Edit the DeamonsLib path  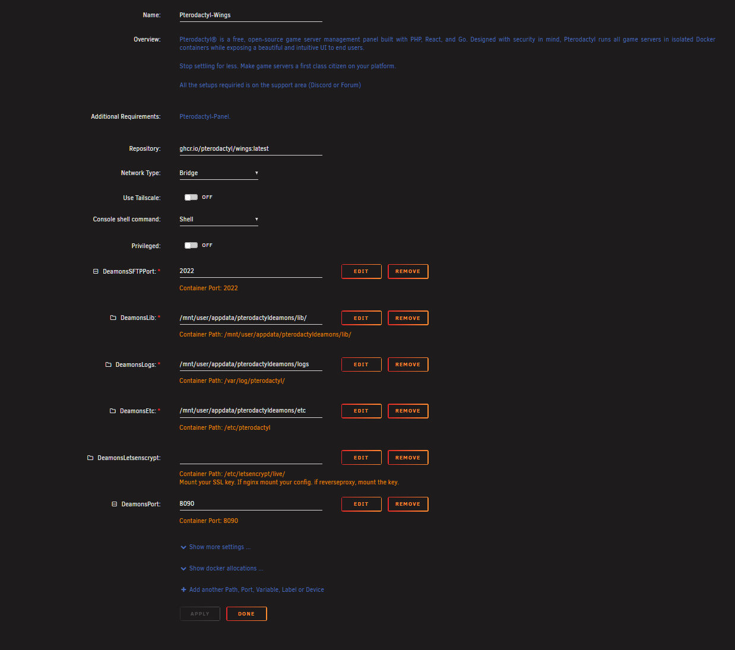361,318
